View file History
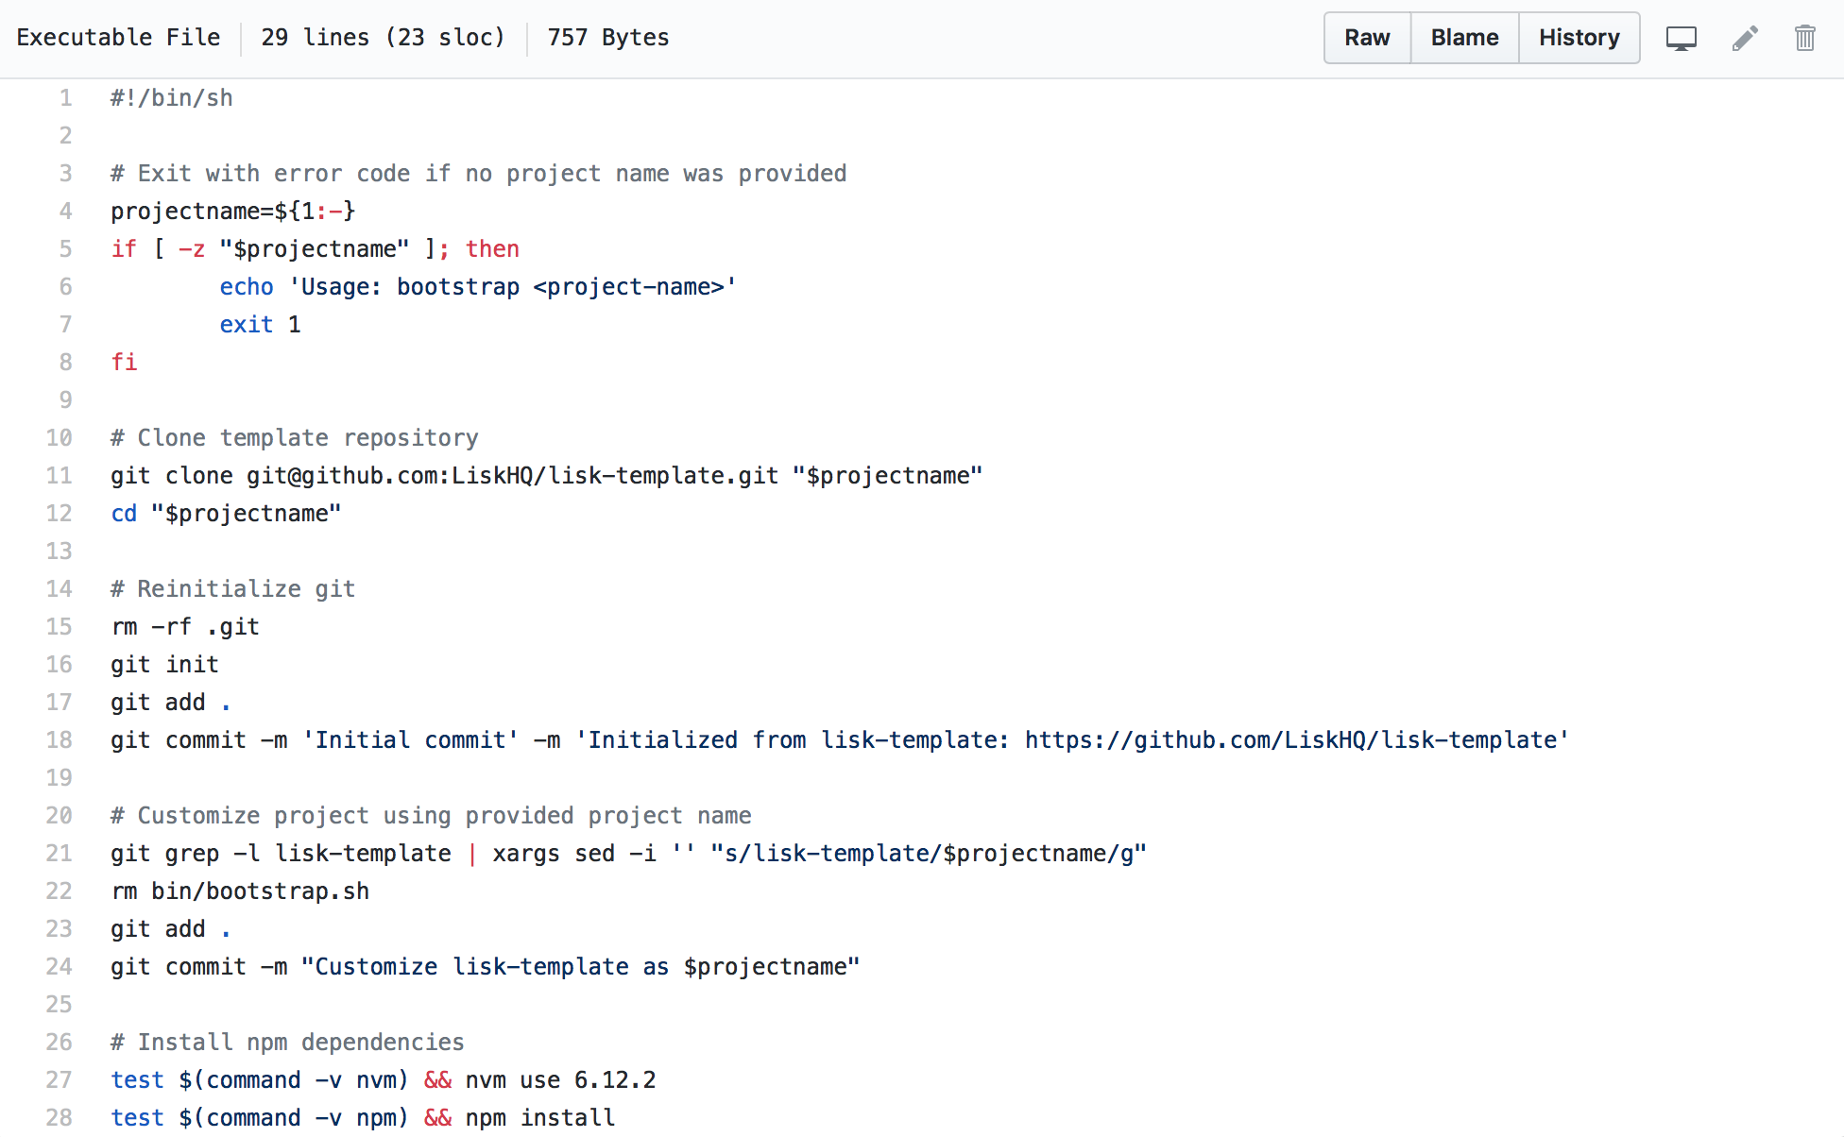This screenshot has width=1844, height=1137. 1579,38
